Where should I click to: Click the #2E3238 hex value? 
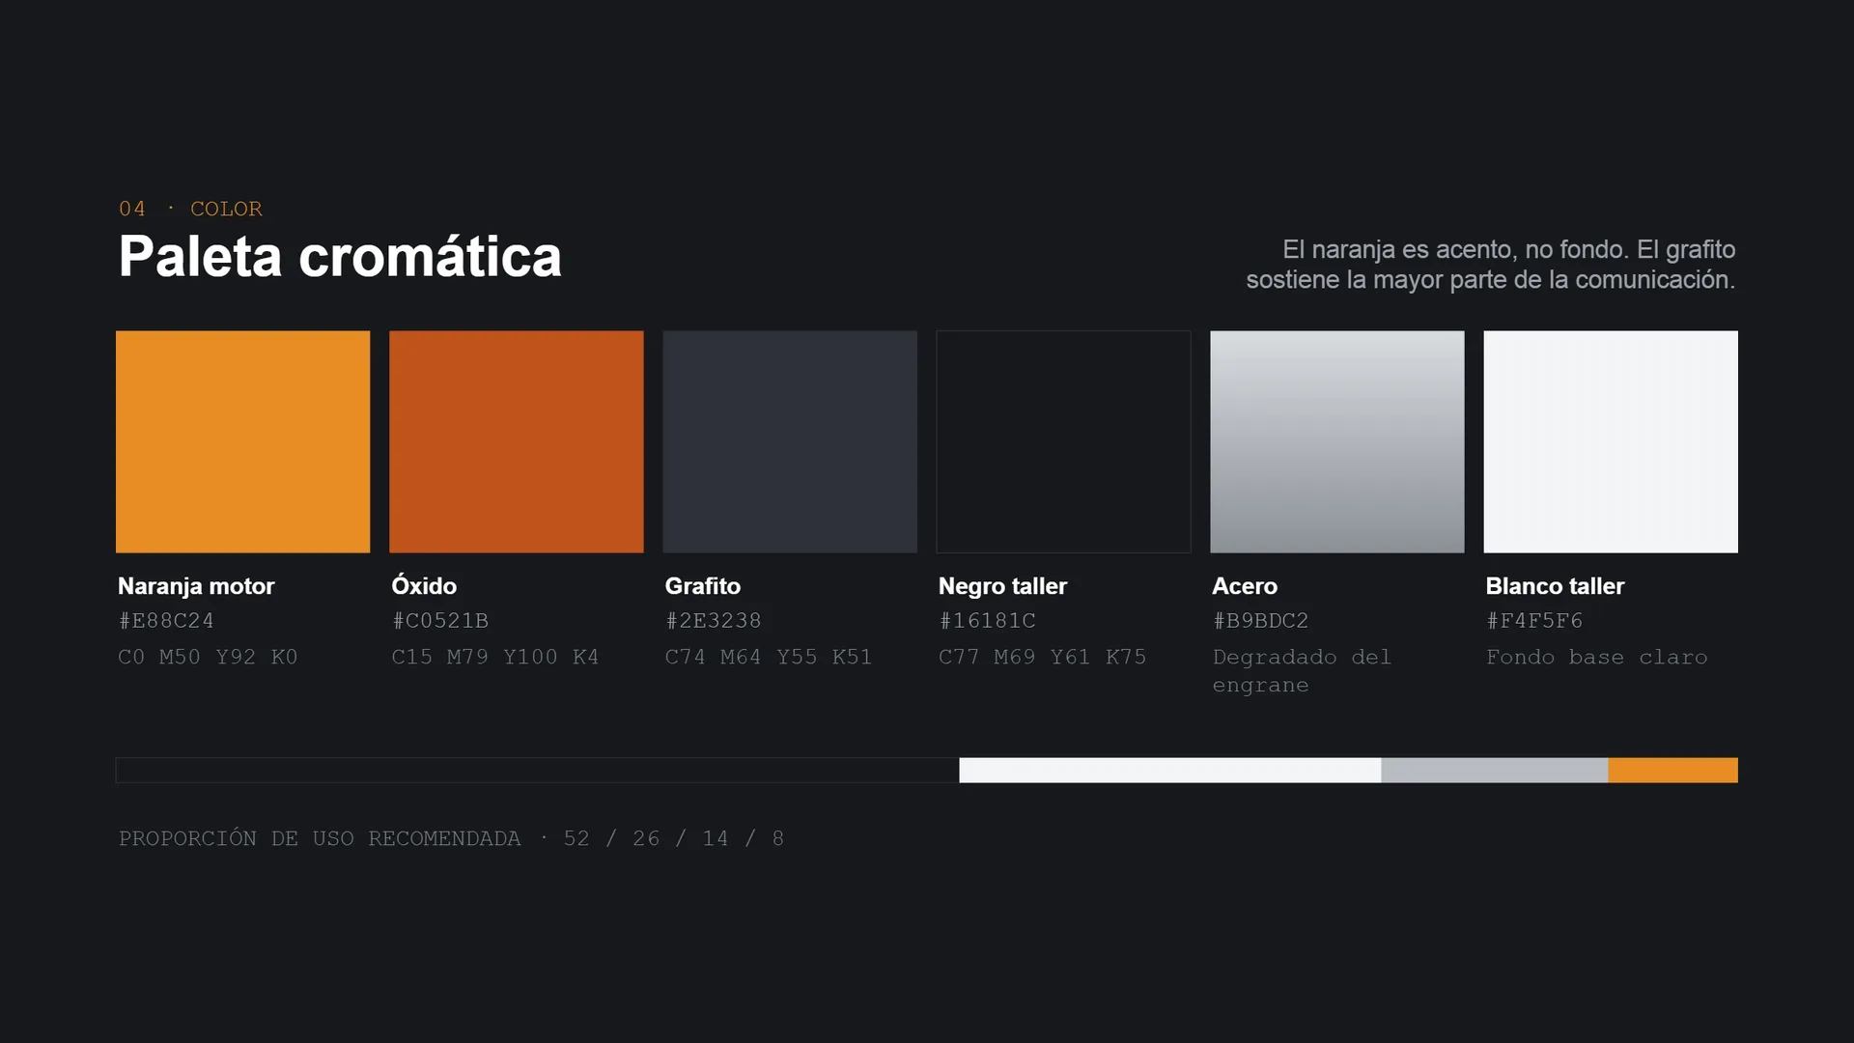coord(714,621)
